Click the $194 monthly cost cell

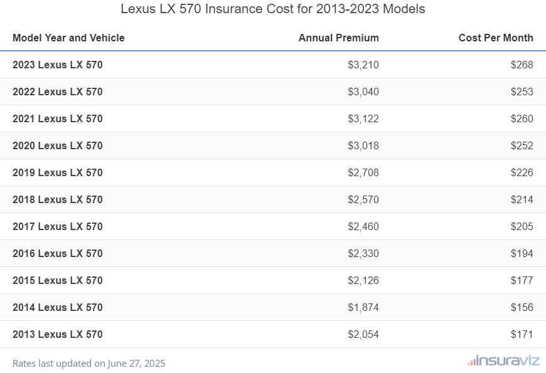(x=522, y=253)
